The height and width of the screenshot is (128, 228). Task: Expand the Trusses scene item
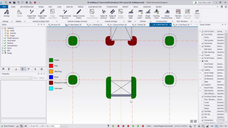point(200,55)
